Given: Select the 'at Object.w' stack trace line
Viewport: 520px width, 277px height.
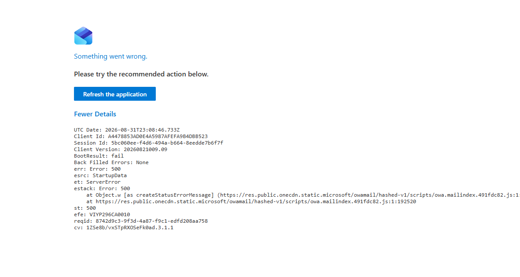Looking at the screenshot, I should (x=303, y=195).
